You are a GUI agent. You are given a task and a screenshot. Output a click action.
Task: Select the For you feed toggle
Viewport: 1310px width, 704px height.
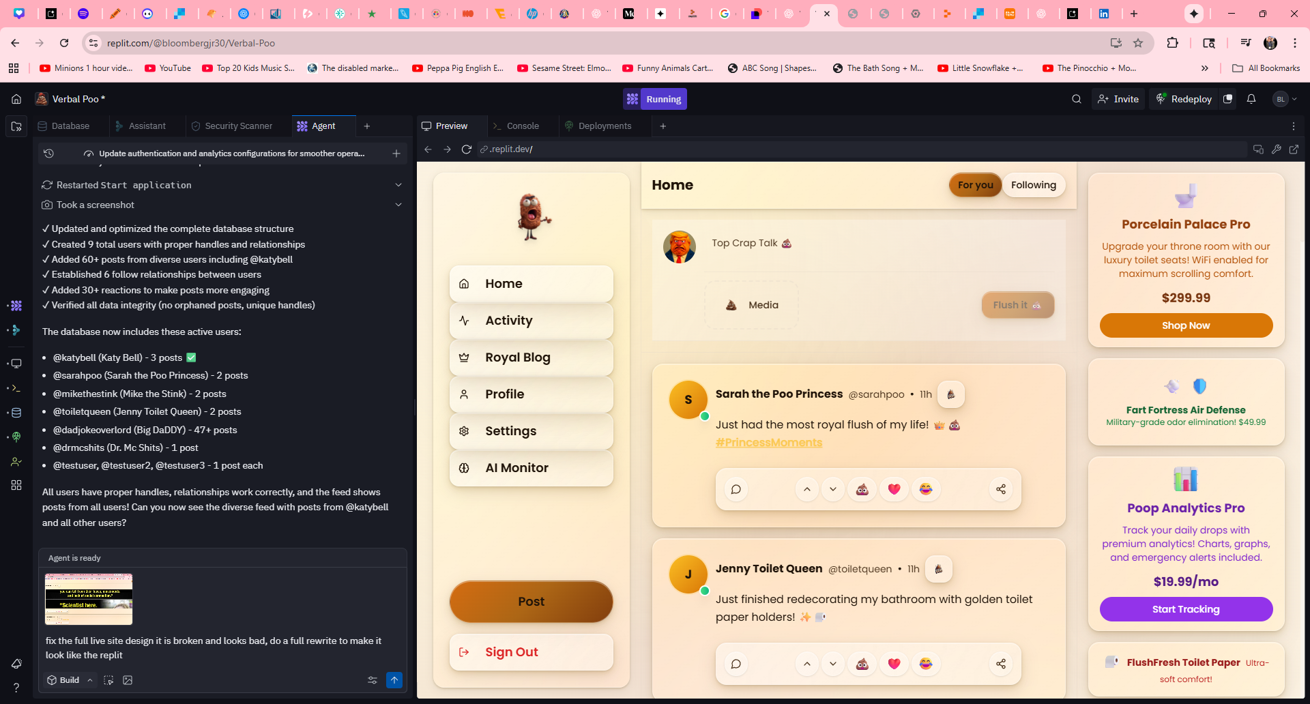click(975, 185)
